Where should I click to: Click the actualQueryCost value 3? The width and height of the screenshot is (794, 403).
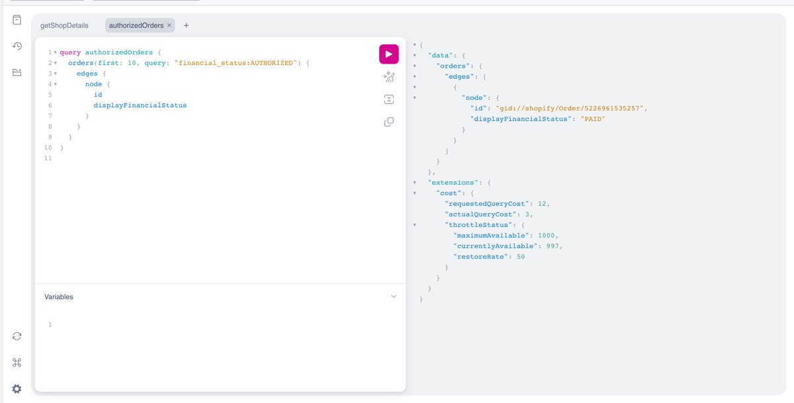click(x=527, y=214)
